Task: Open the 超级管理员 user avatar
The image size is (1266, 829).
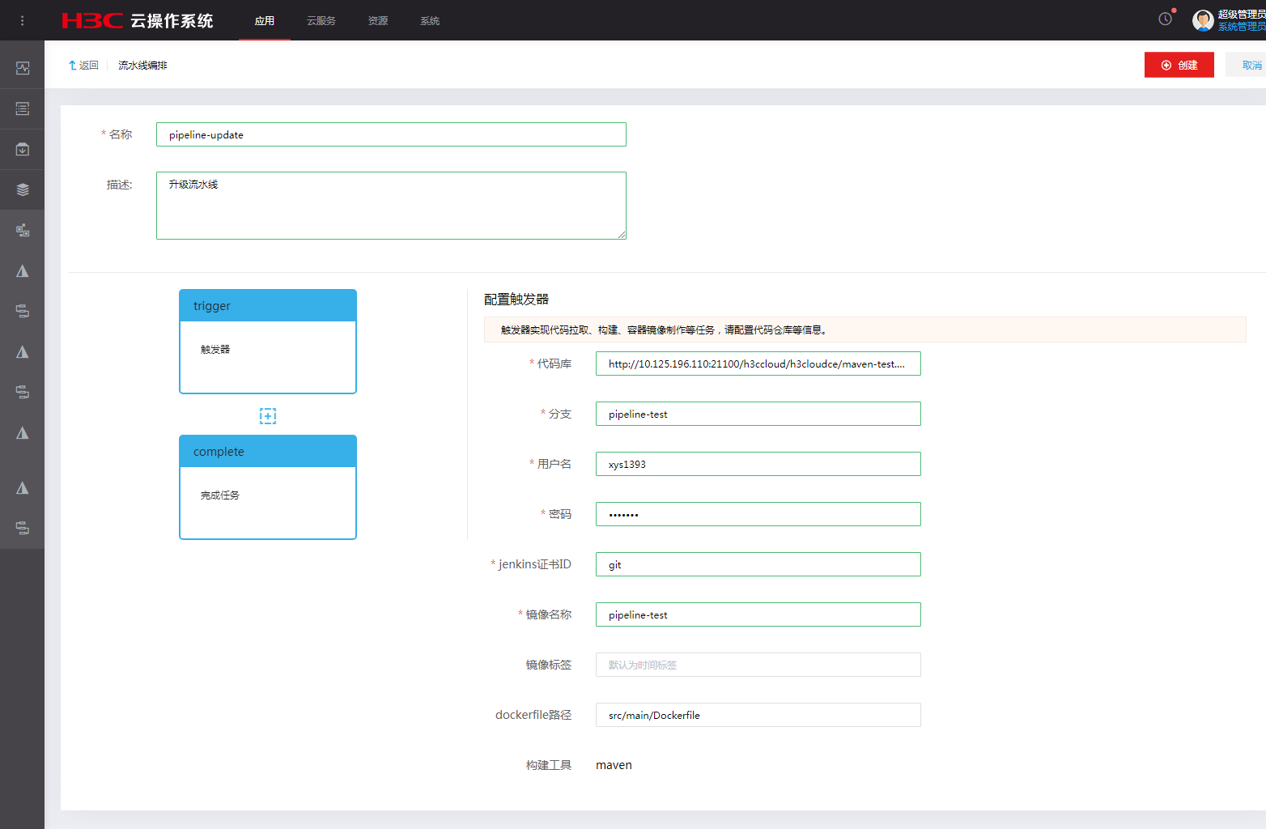Action: (1203, 20)
